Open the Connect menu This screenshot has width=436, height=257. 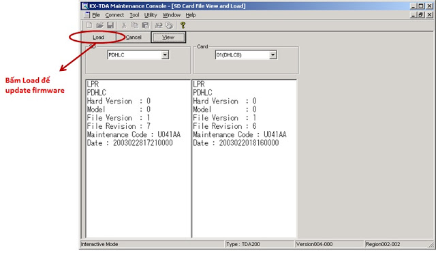click(x=114, y=15)
